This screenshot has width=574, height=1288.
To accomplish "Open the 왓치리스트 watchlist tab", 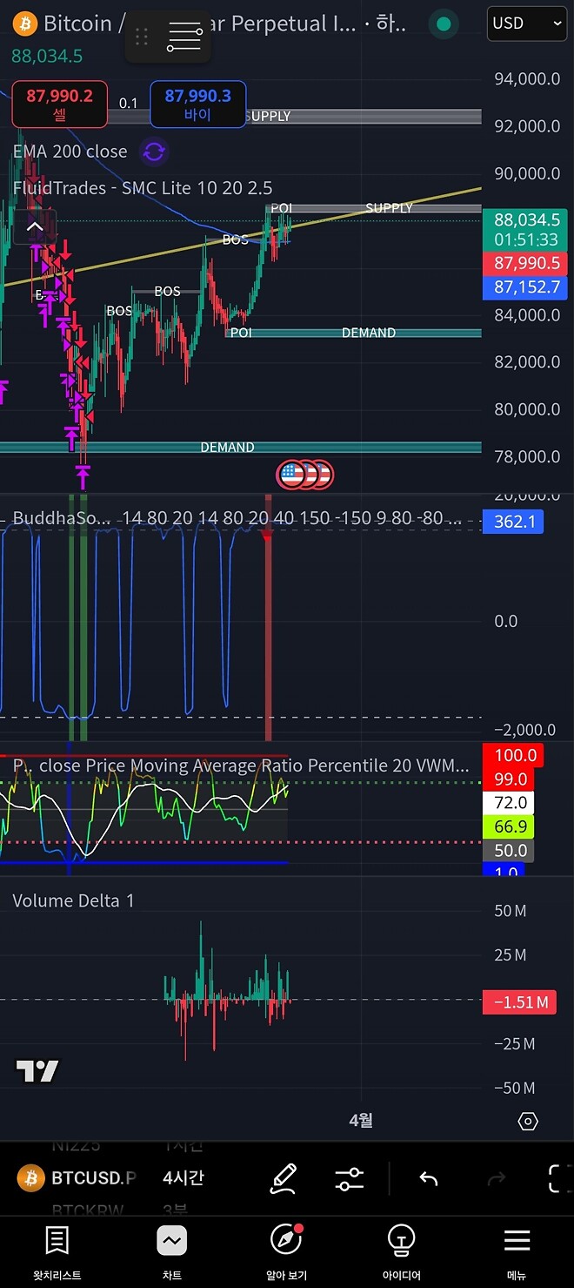I will coord(57,1252).
